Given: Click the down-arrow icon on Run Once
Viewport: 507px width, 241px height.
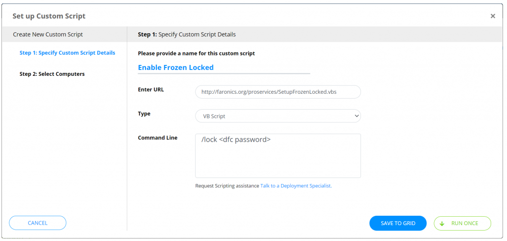Looking at the screenshot, I should click(442, 224).
